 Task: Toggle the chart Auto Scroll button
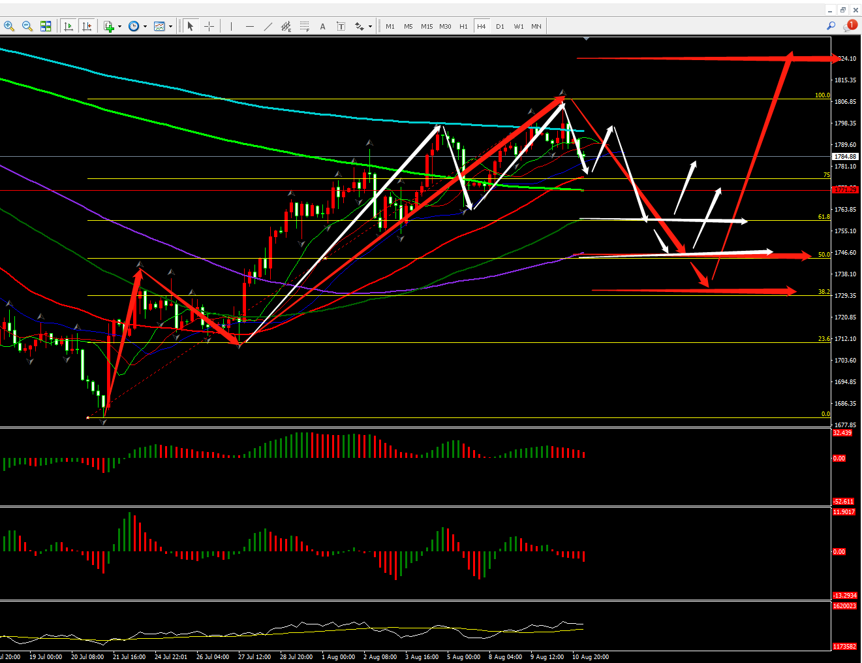pos(69,26)
